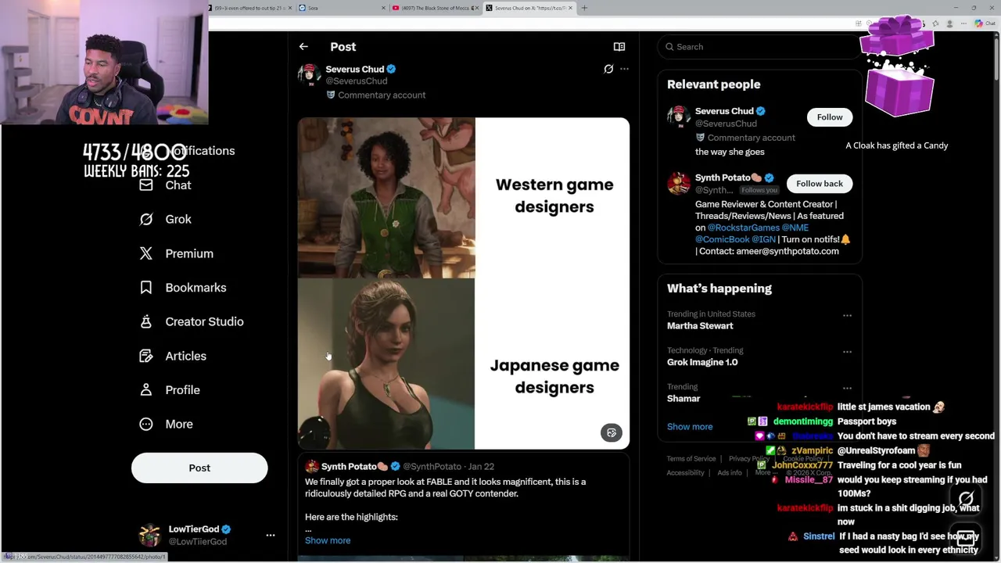
Task: Click the LowTierGod account avatar
Action: click(149, 535)
